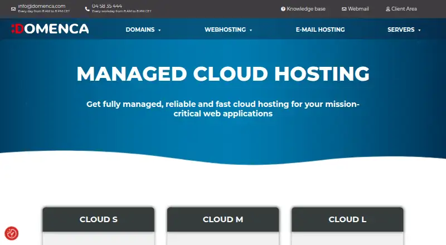446x245 pixels.
Task: Open the red round widget icon
Action: (x=12, y=233)
